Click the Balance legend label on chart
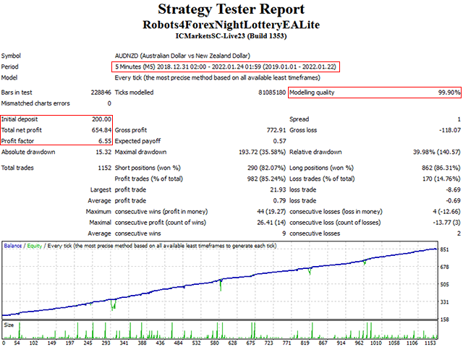 (x=13, y=246)
